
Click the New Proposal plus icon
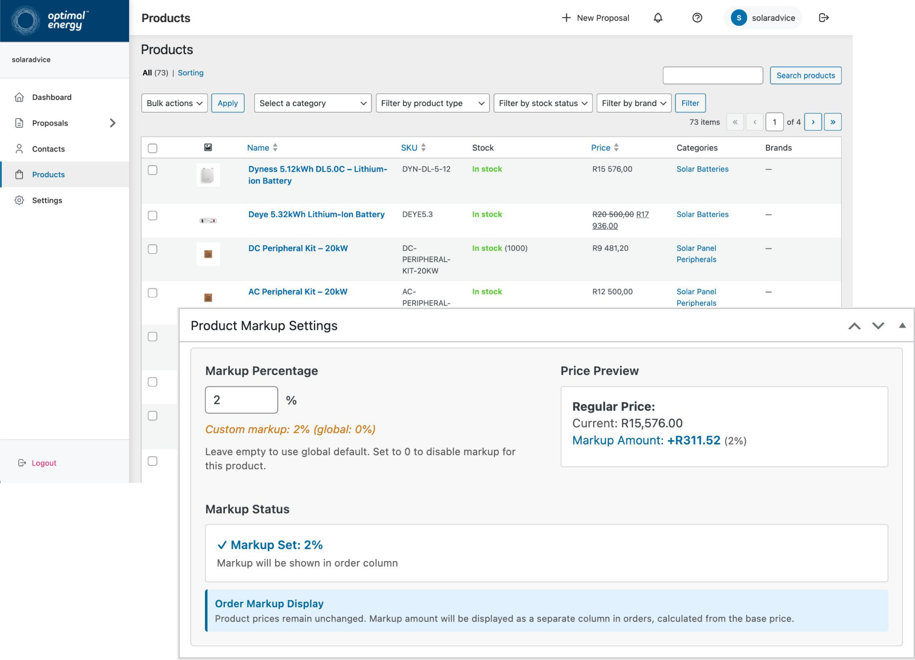[x=566, y=18]
